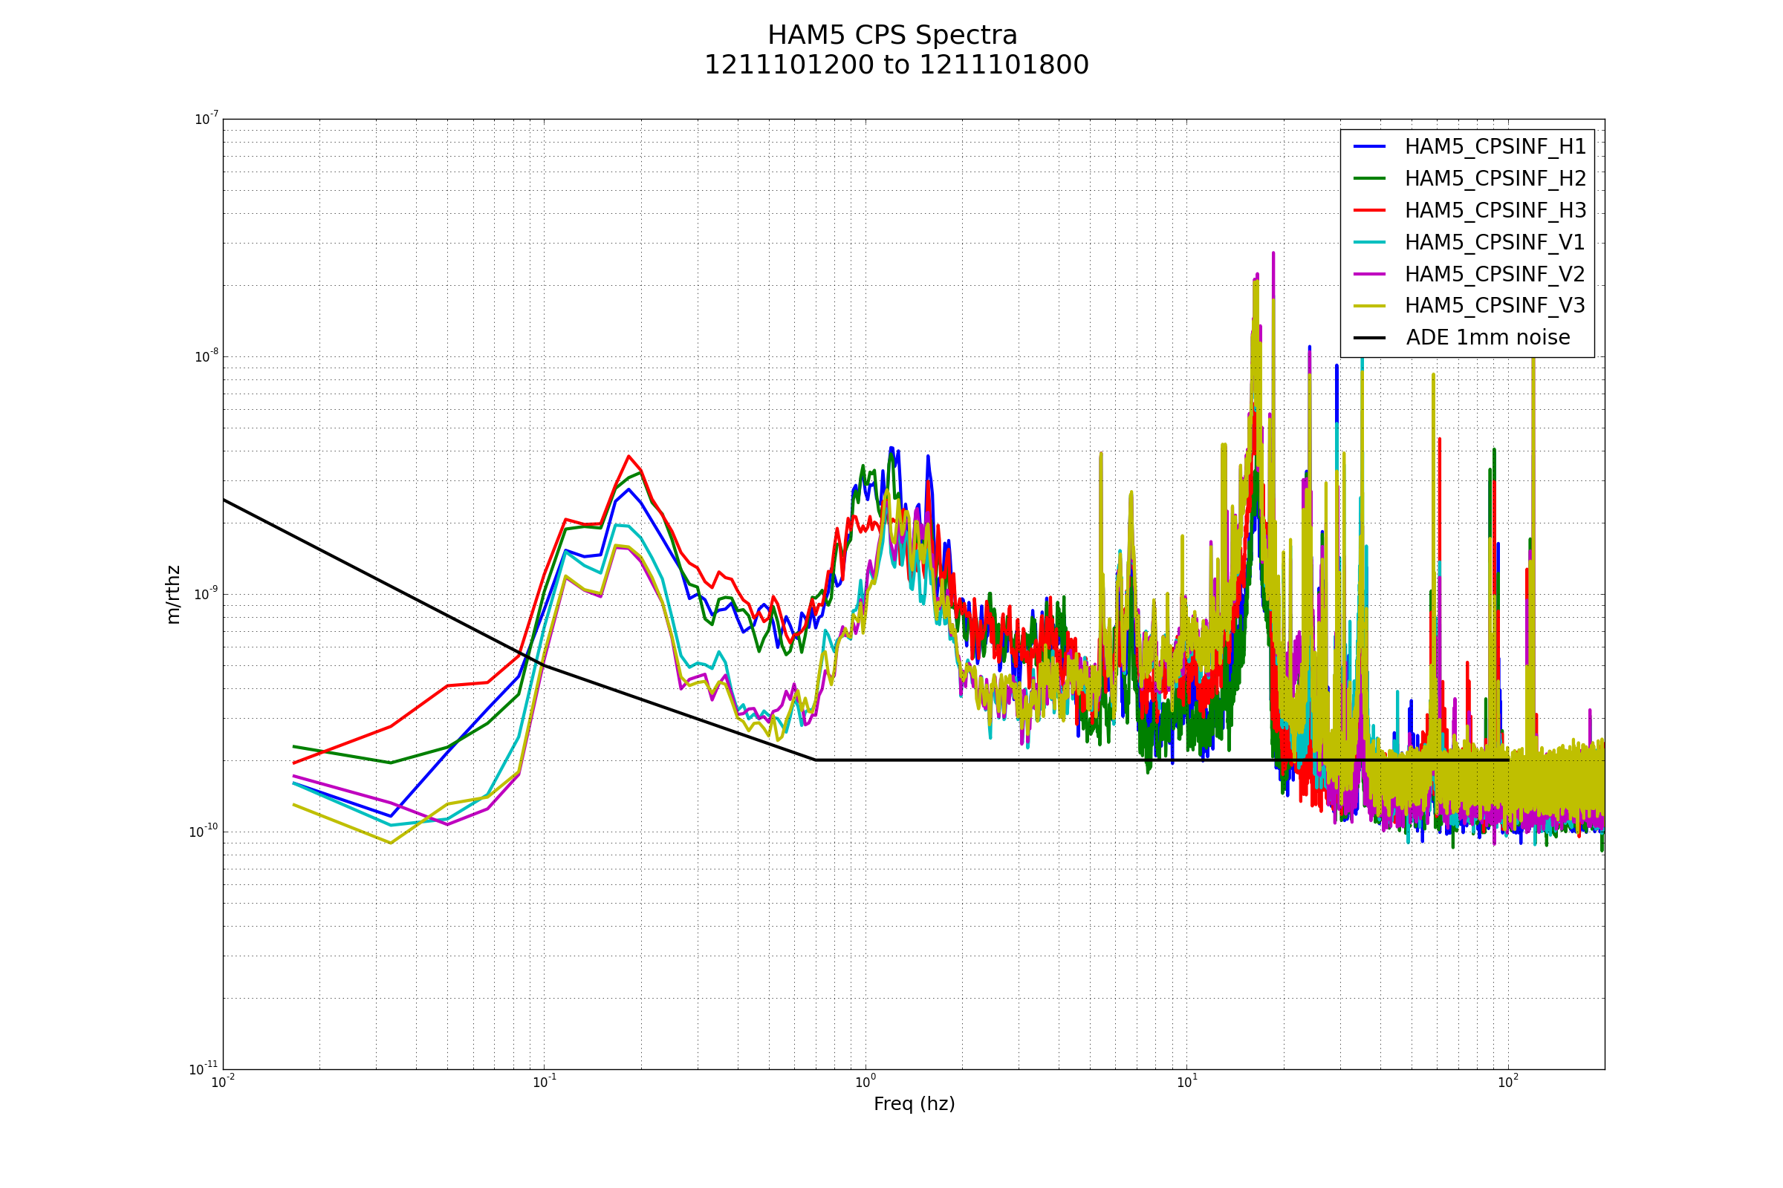Click the 10^2 x-axis tick label

pos(1507,1082)
